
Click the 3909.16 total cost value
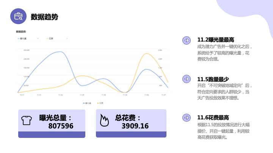coord(135,126)
